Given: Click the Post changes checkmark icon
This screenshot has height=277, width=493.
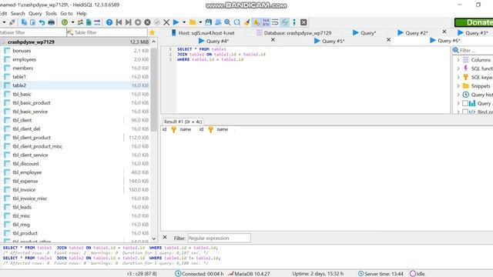Looking at the screenshot, I should pos(157,22).
